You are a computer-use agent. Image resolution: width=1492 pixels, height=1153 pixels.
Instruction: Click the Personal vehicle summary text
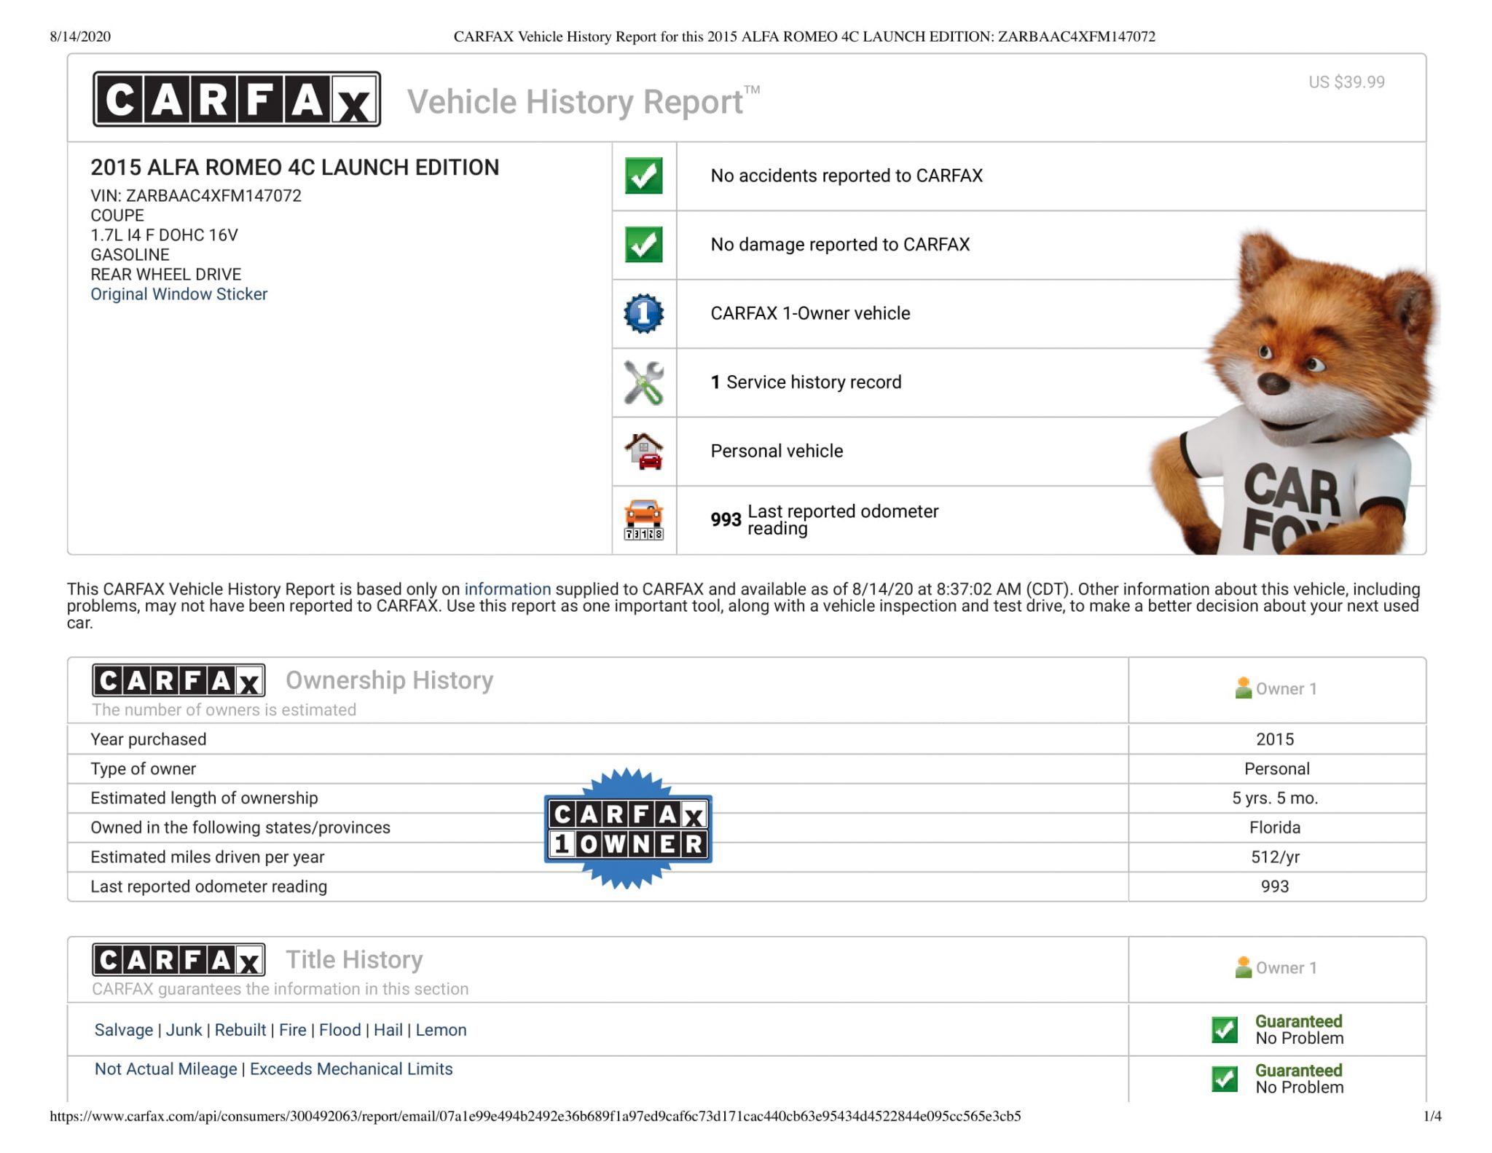point(777,452)
